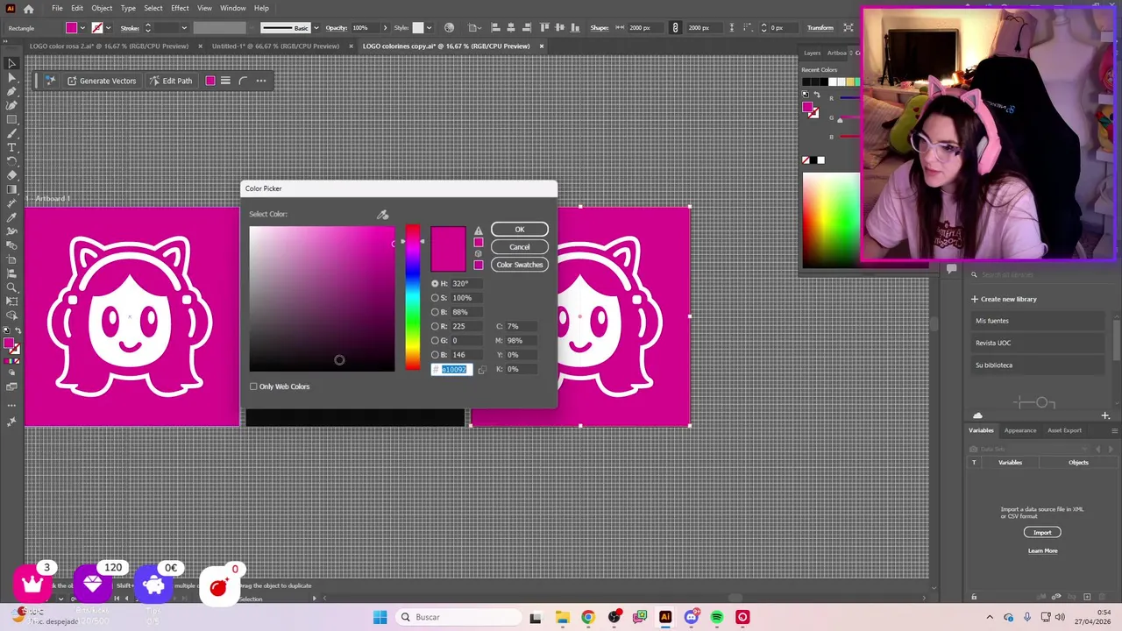The height and width of the screenshot is (631, 1122).
Task: Click the out-of-web-color cube icon
Action: (478, 253)
